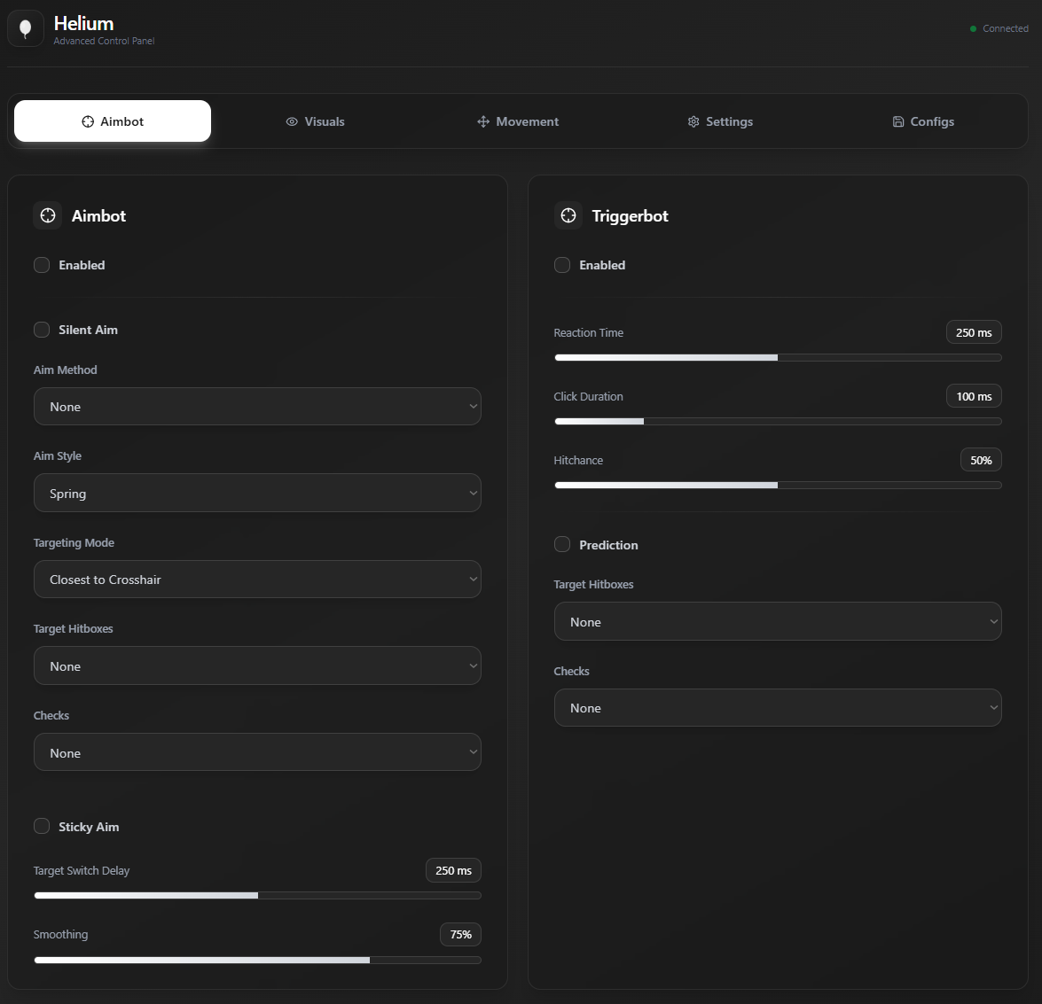Enable the Aimbot with its Enabled checkbox
This screenshot has height=1004, width=1042.
(41, 264)
